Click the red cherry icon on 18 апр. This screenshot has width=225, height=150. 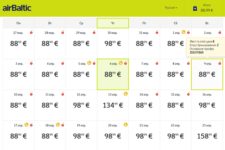[63, 125]
